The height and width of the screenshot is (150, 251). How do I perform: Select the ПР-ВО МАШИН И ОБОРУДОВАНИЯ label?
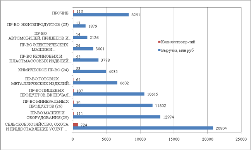(x=47, y=115)
